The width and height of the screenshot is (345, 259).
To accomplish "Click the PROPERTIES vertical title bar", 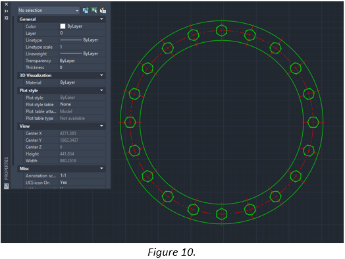I will click(x=7, y=168).
